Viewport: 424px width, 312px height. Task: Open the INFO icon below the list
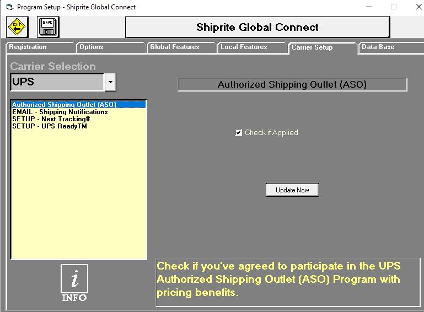tap(74, 283)
